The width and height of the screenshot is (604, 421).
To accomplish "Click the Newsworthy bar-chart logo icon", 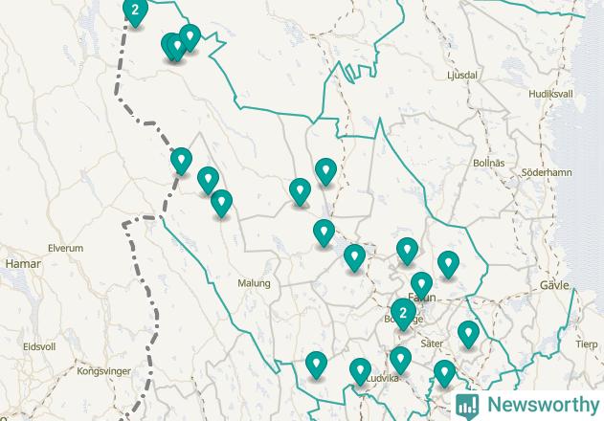I will click(x=467, y=406).
